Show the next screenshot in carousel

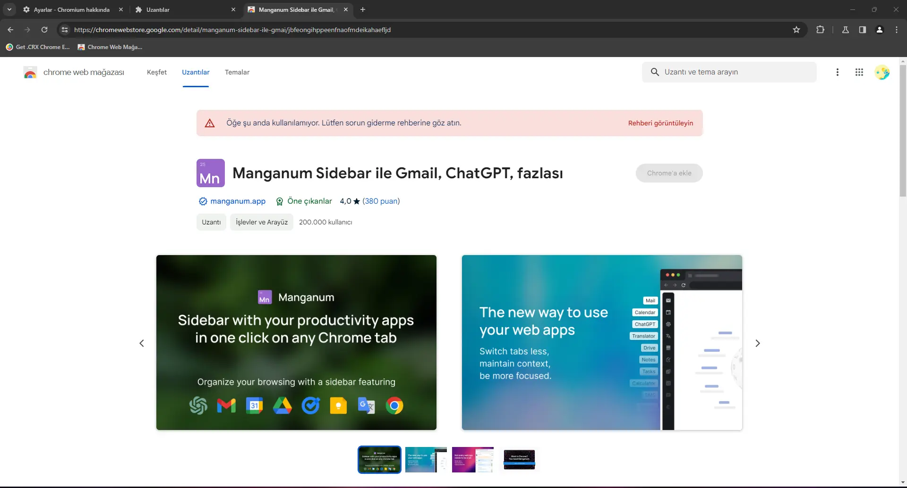tap(758, 343)
